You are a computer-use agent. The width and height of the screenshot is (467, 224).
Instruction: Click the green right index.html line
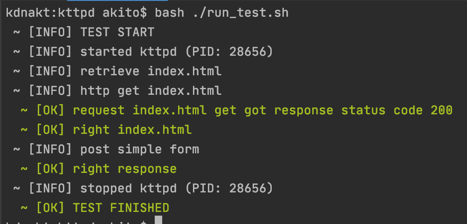(106, 130)
